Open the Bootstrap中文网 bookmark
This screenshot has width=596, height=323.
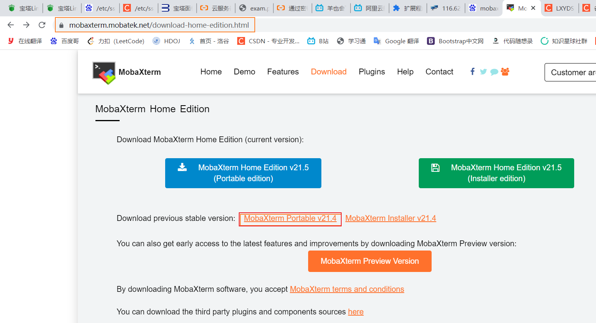coord(455,41)
